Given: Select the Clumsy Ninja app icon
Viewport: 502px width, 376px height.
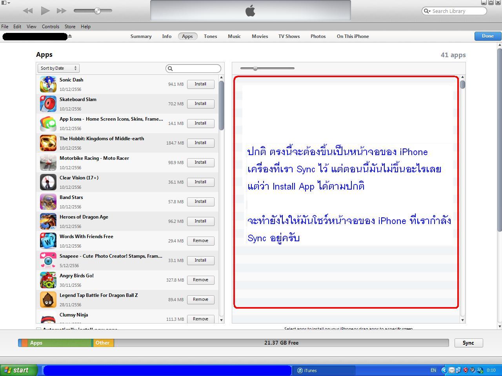Looking at the screenshot, I should (x=48, y=318).
